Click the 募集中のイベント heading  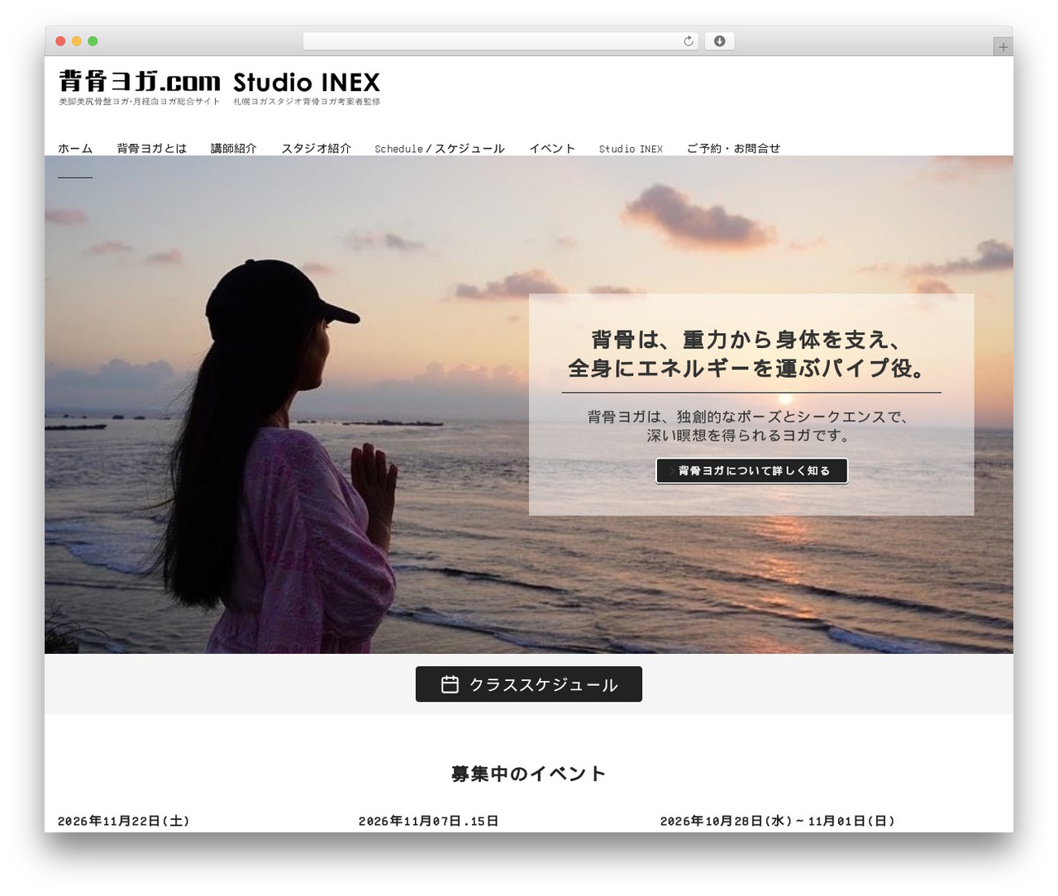click(x=529, y=774)
